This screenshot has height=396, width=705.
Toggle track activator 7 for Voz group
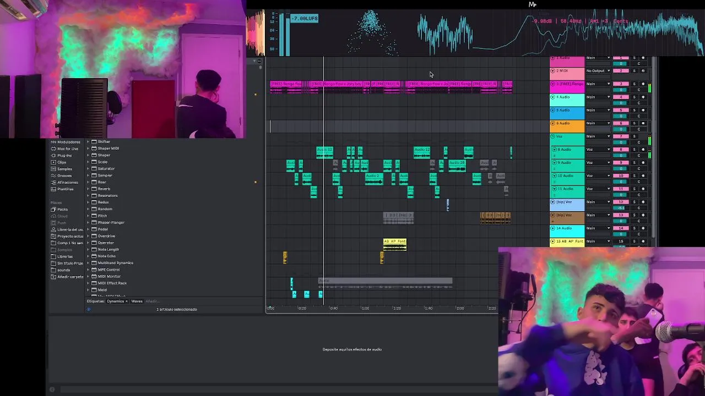point(621,136)
